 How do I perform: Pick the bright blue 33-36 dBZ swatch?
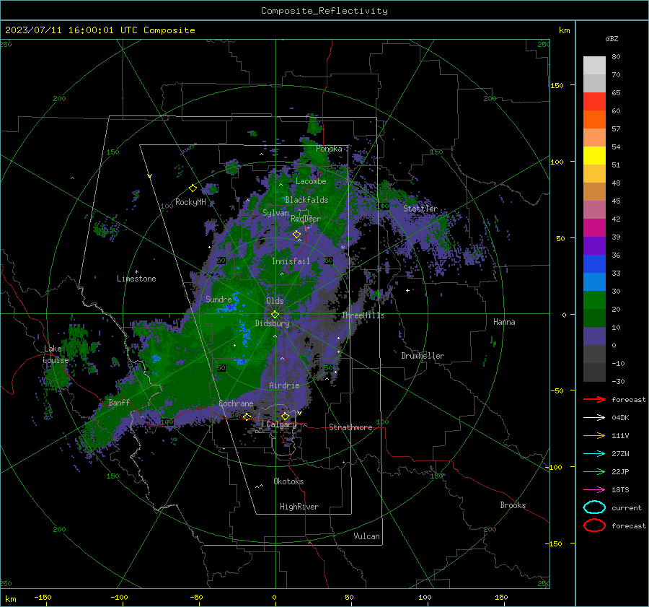[x=594, y=263]
